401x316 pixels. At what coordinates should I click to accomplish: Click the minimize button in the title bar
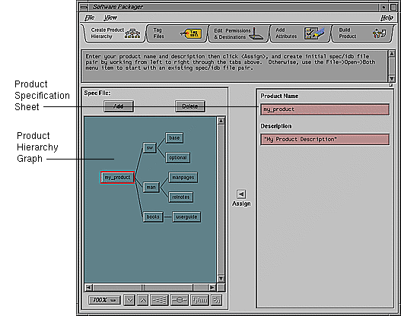pyautogui.click(x=383, y=7)
